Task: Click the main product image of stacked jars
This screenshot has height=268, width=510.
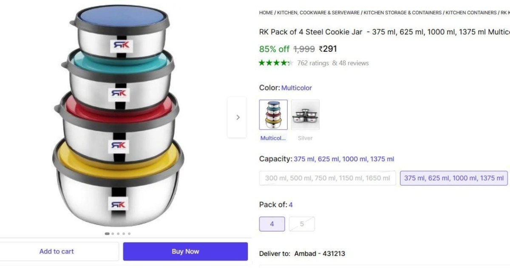Action: pyautogui.click(x=119, y=119)
